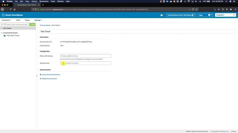The image size is (238, 133).
Task: Toggle the Firefox sidebar icon
Action: 223,9
